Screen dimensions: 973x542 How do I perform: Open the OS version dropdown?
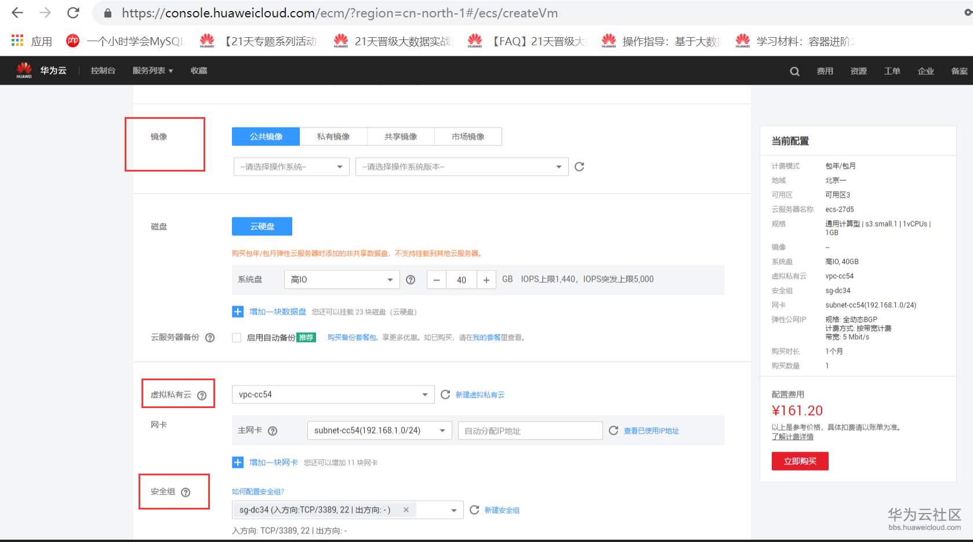point(462,166)
